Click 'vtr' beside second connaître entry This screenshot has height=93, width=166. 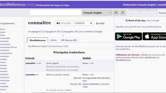tap(37, 75)
